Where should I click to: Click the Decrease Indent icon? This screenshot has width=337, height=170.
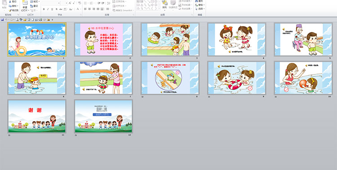click(99, 3)
